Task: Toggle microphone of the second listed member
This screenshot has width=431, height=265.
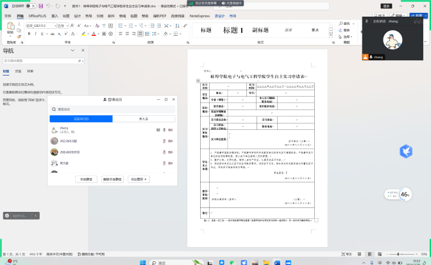Action: pyautogui.click(x=165, y=140)
